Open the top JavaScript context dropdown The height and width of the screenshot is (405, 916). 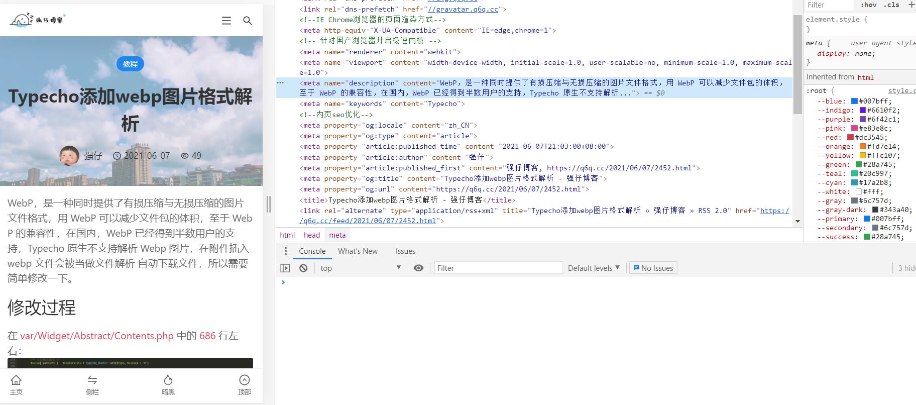360,268
